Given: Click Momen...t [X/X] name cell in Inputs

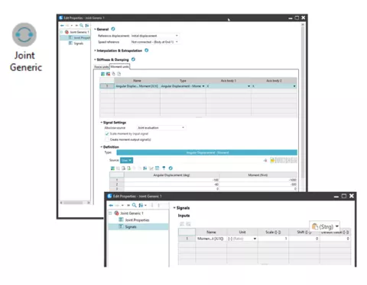Looking at the screenshot, I should pos(211,239).
